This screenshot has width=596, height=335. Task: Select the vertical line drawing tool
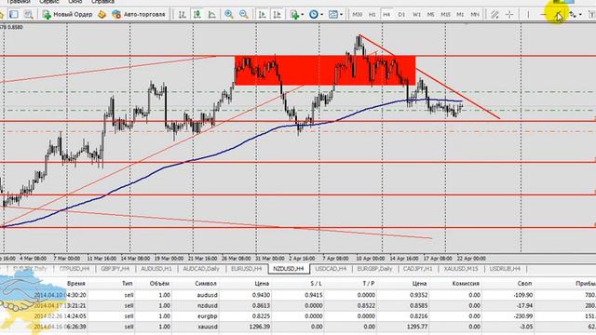pos(528,15)
